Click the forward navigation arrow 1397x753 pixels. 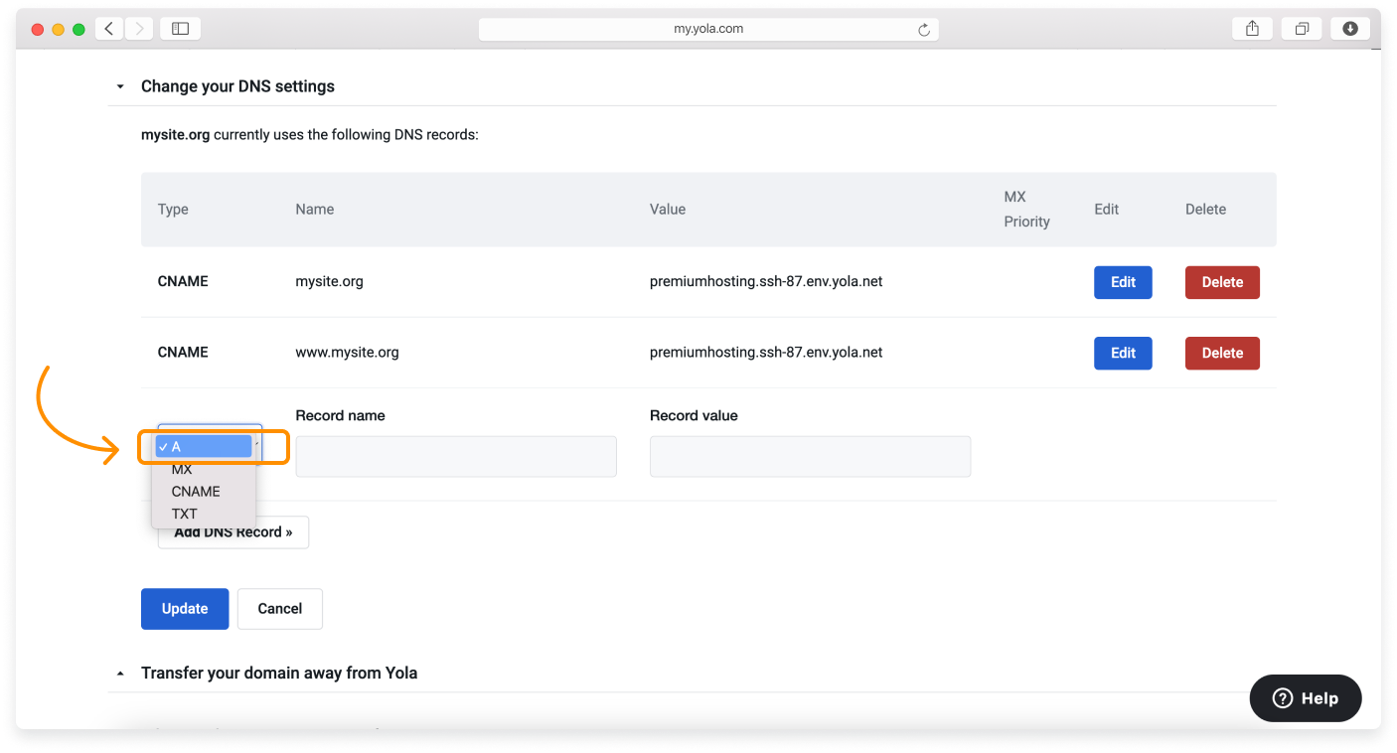pyautogui.click(x=139, y=28)
